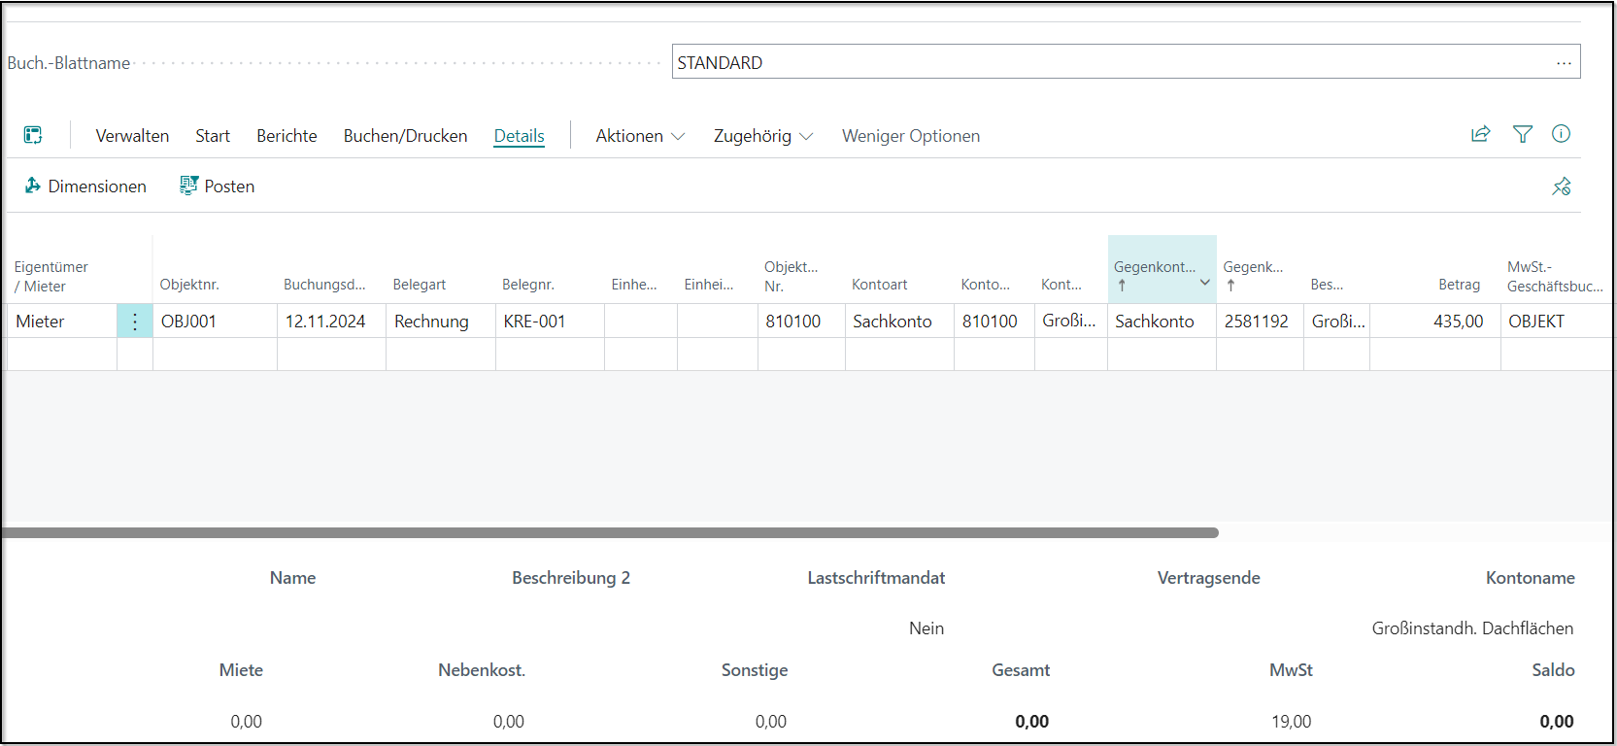Click the Buch.-Blattname STANDARD input field
This screenshot has height=746, width=1617.
coord(1107,63)
